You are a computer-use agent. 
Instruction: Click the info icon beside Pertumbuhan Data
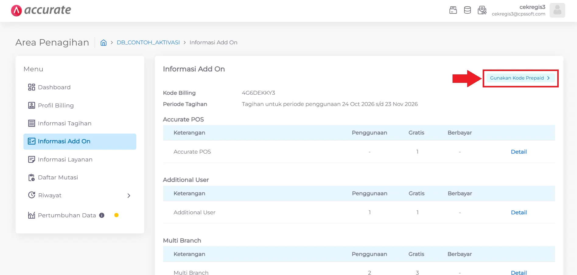[x=102, y=215]
